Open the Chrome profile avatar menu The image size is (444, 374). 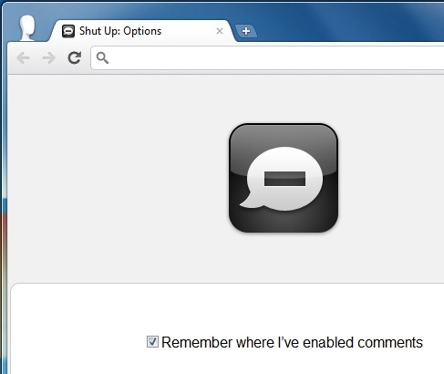click(x=27, y=27)
